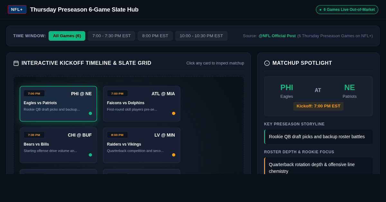Viewport: 386px width, 202px height.
Task: Click the green status dot on the PHI @ NE card
Action: (x=90, y=113)
